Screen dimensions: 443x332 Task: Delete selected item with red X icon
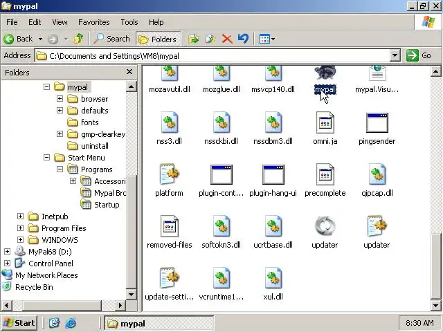[227, 39]
